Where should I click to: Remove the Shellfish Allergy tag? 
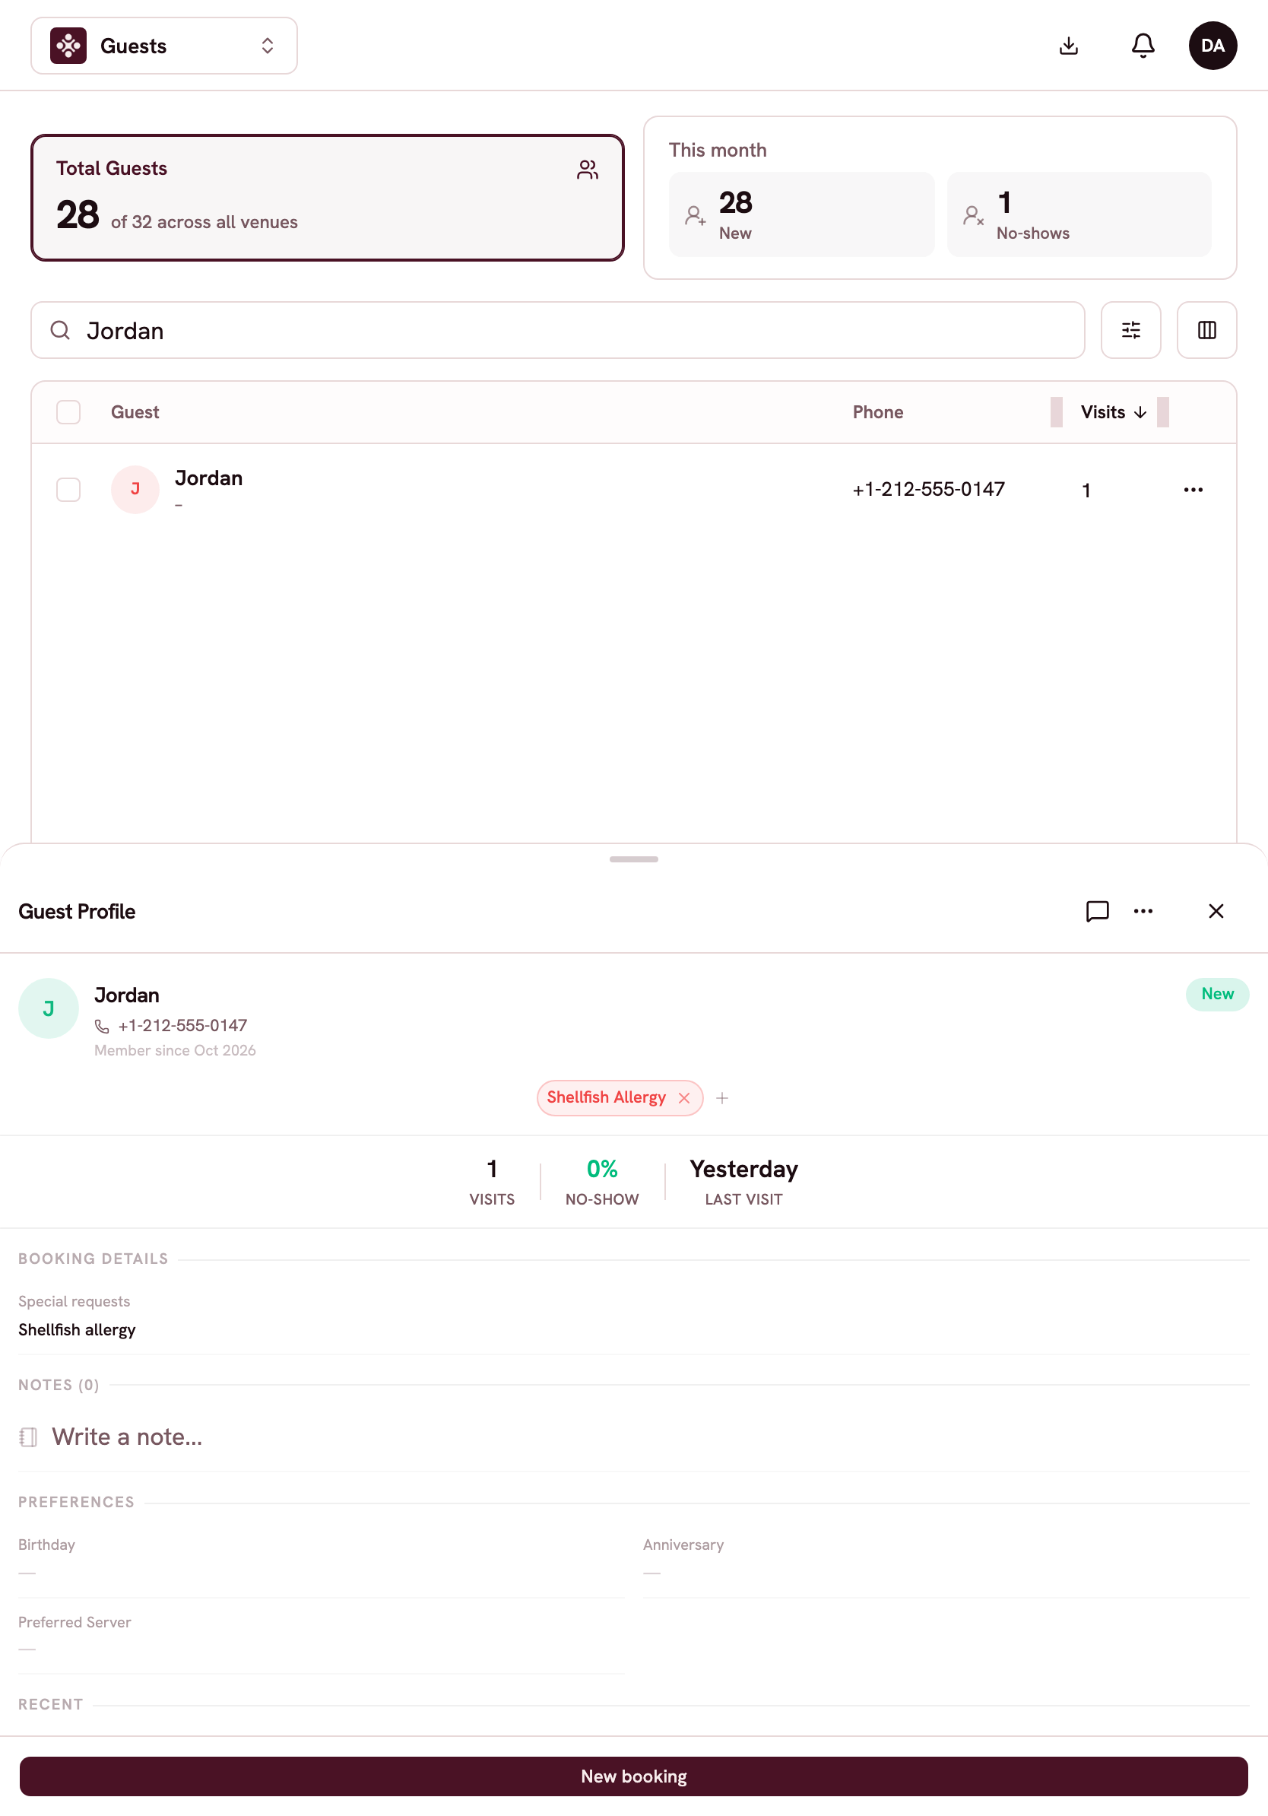[684, 1098]
